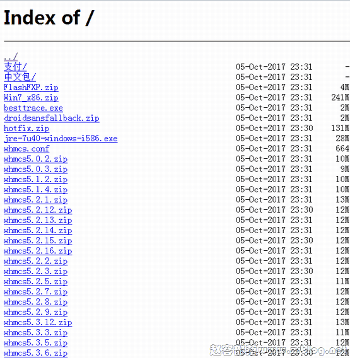Download FlashFXP.zip file
Screen dimensions: 350x358
[31, 88]
